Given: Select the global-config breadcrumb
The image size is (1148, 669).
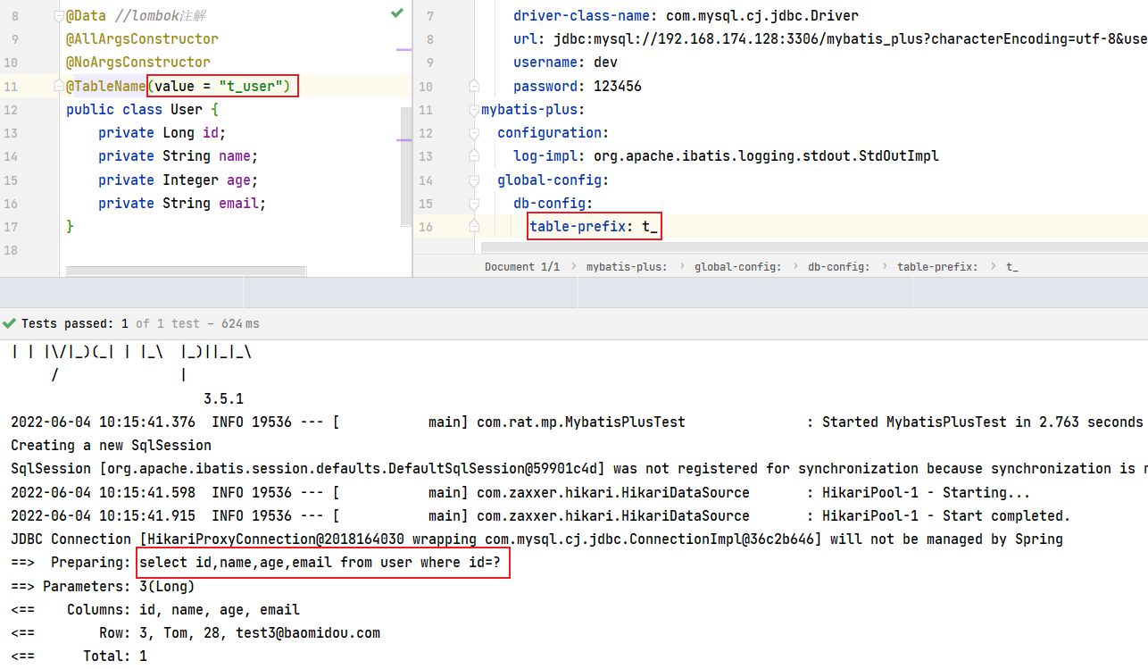Looking at the screenshot, I should click(737, 266).
